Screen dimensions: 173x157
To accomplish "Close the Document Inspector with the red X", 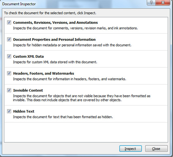I will pos(163,2).
